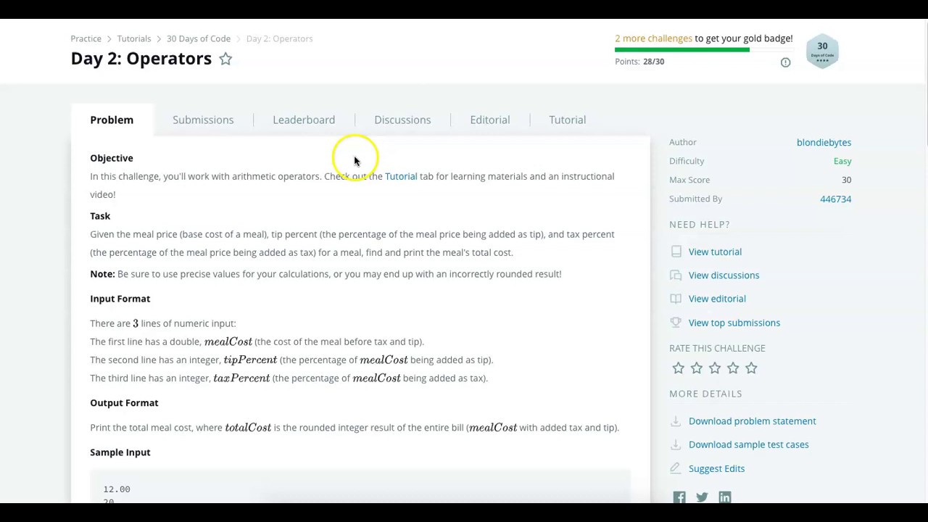Viewport: 928px width, 522px height.
Task: Share the challenge on Twitter
Action: (x=702, y=497)
